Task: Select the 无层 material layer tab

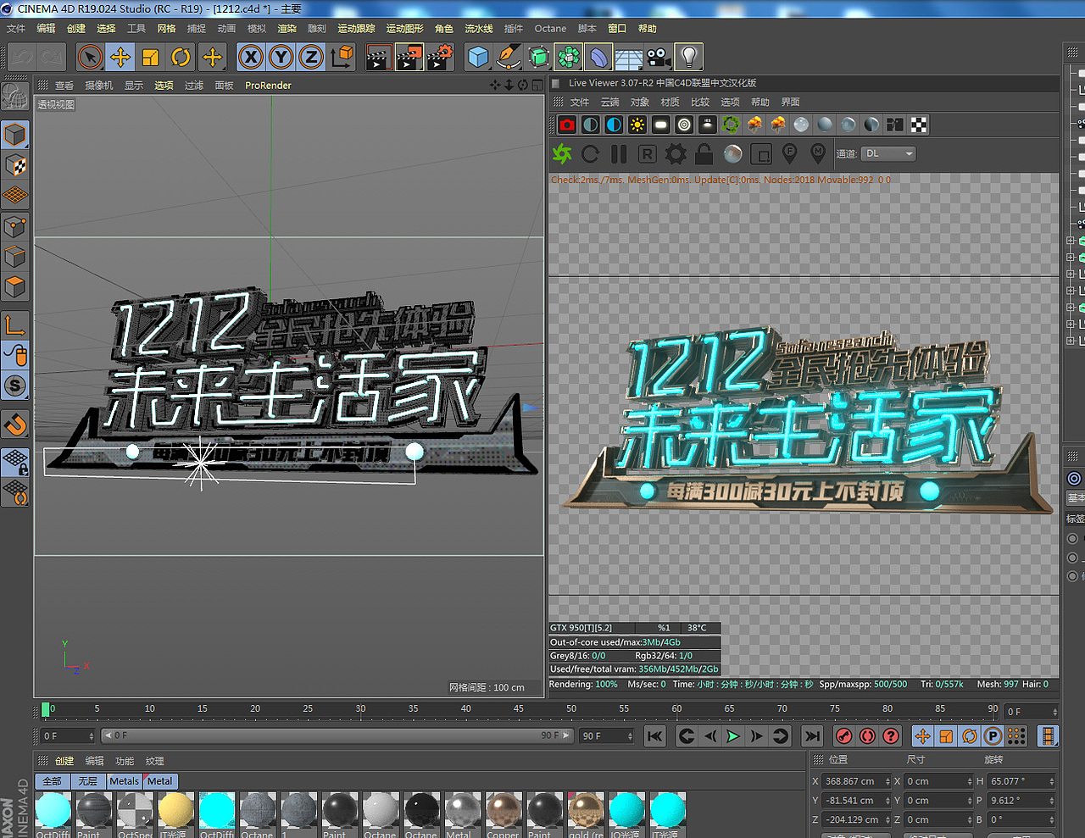Action: [88, 781]
